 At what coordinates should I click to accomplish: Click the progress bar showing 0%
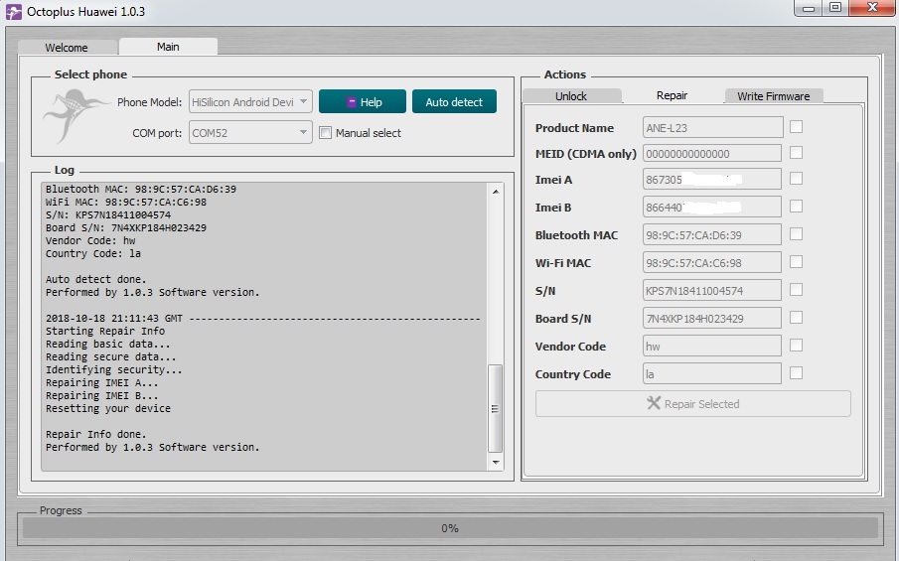450,528
